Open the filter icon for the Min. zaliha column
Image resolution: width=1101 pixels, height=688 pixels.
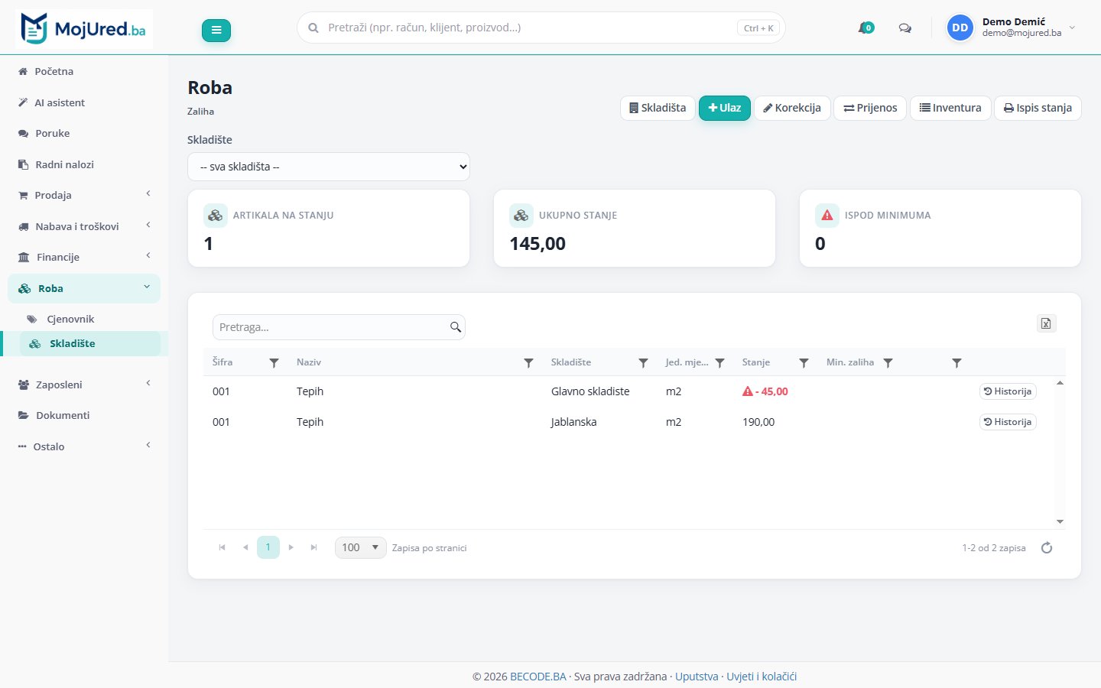(888, 363)
